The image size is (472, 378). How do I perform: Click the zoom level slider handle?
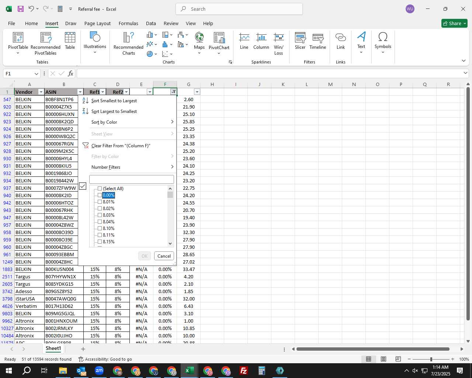pyautogui.click(x=431, y=359)
